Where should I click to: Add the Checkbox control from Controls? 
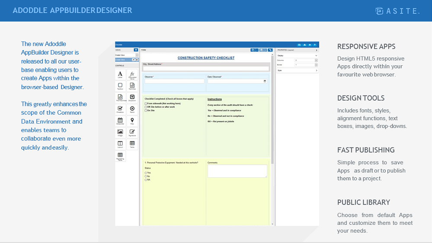120,109
